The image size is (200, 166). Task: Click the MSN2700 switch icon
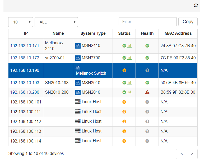click(x=78, y=58)
